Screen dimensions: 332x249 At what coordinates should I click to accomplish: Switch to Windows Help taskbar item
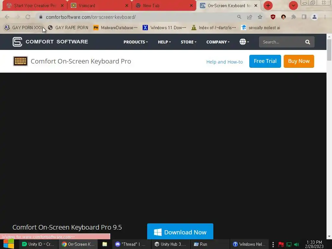[250, 244]
